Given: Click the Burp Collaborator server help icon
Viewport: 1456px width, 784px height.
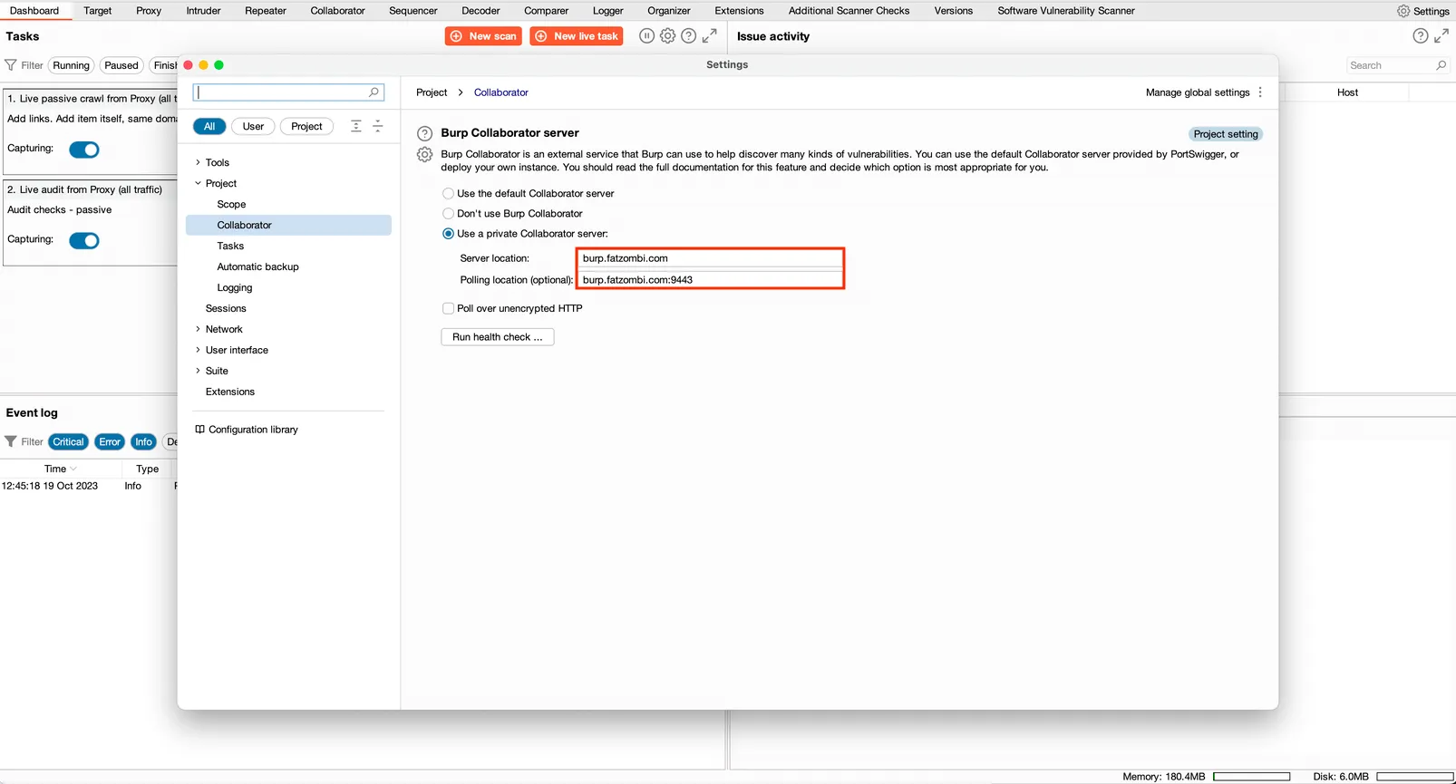Looking at the screenshot, I should [x=424, y=133].
